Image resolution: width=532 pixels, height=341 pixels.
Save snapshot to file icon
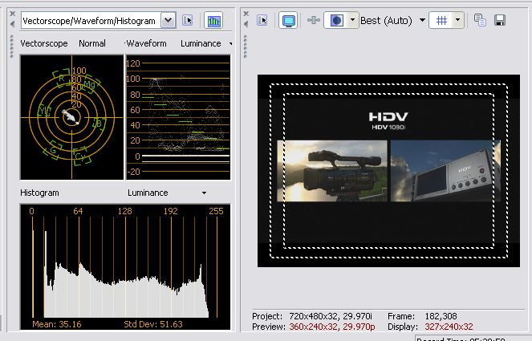coord(500,20)
